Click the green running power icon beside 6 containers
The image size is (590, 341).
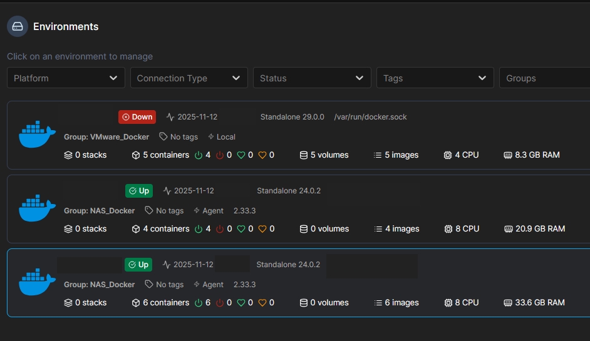[199, 303]
